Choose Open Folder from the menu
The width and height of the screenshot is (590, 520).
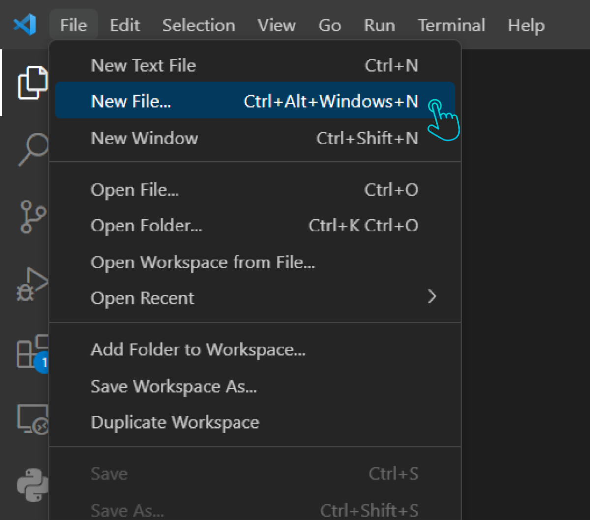[x=147, y=226]
